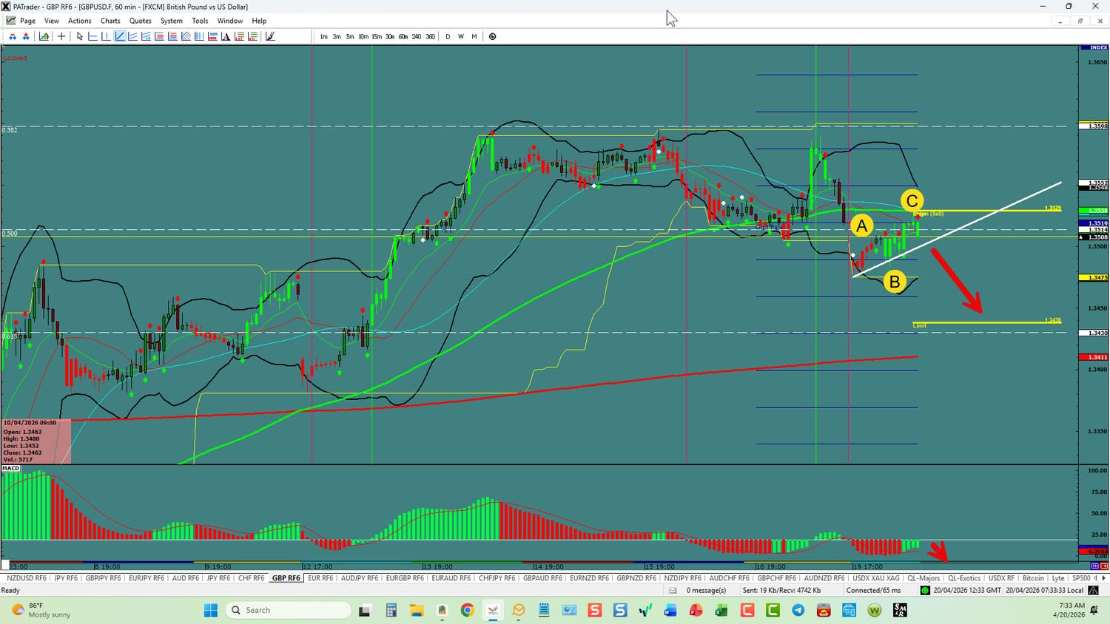Click the clock icon after timeframe buttons

click(493, 36)
